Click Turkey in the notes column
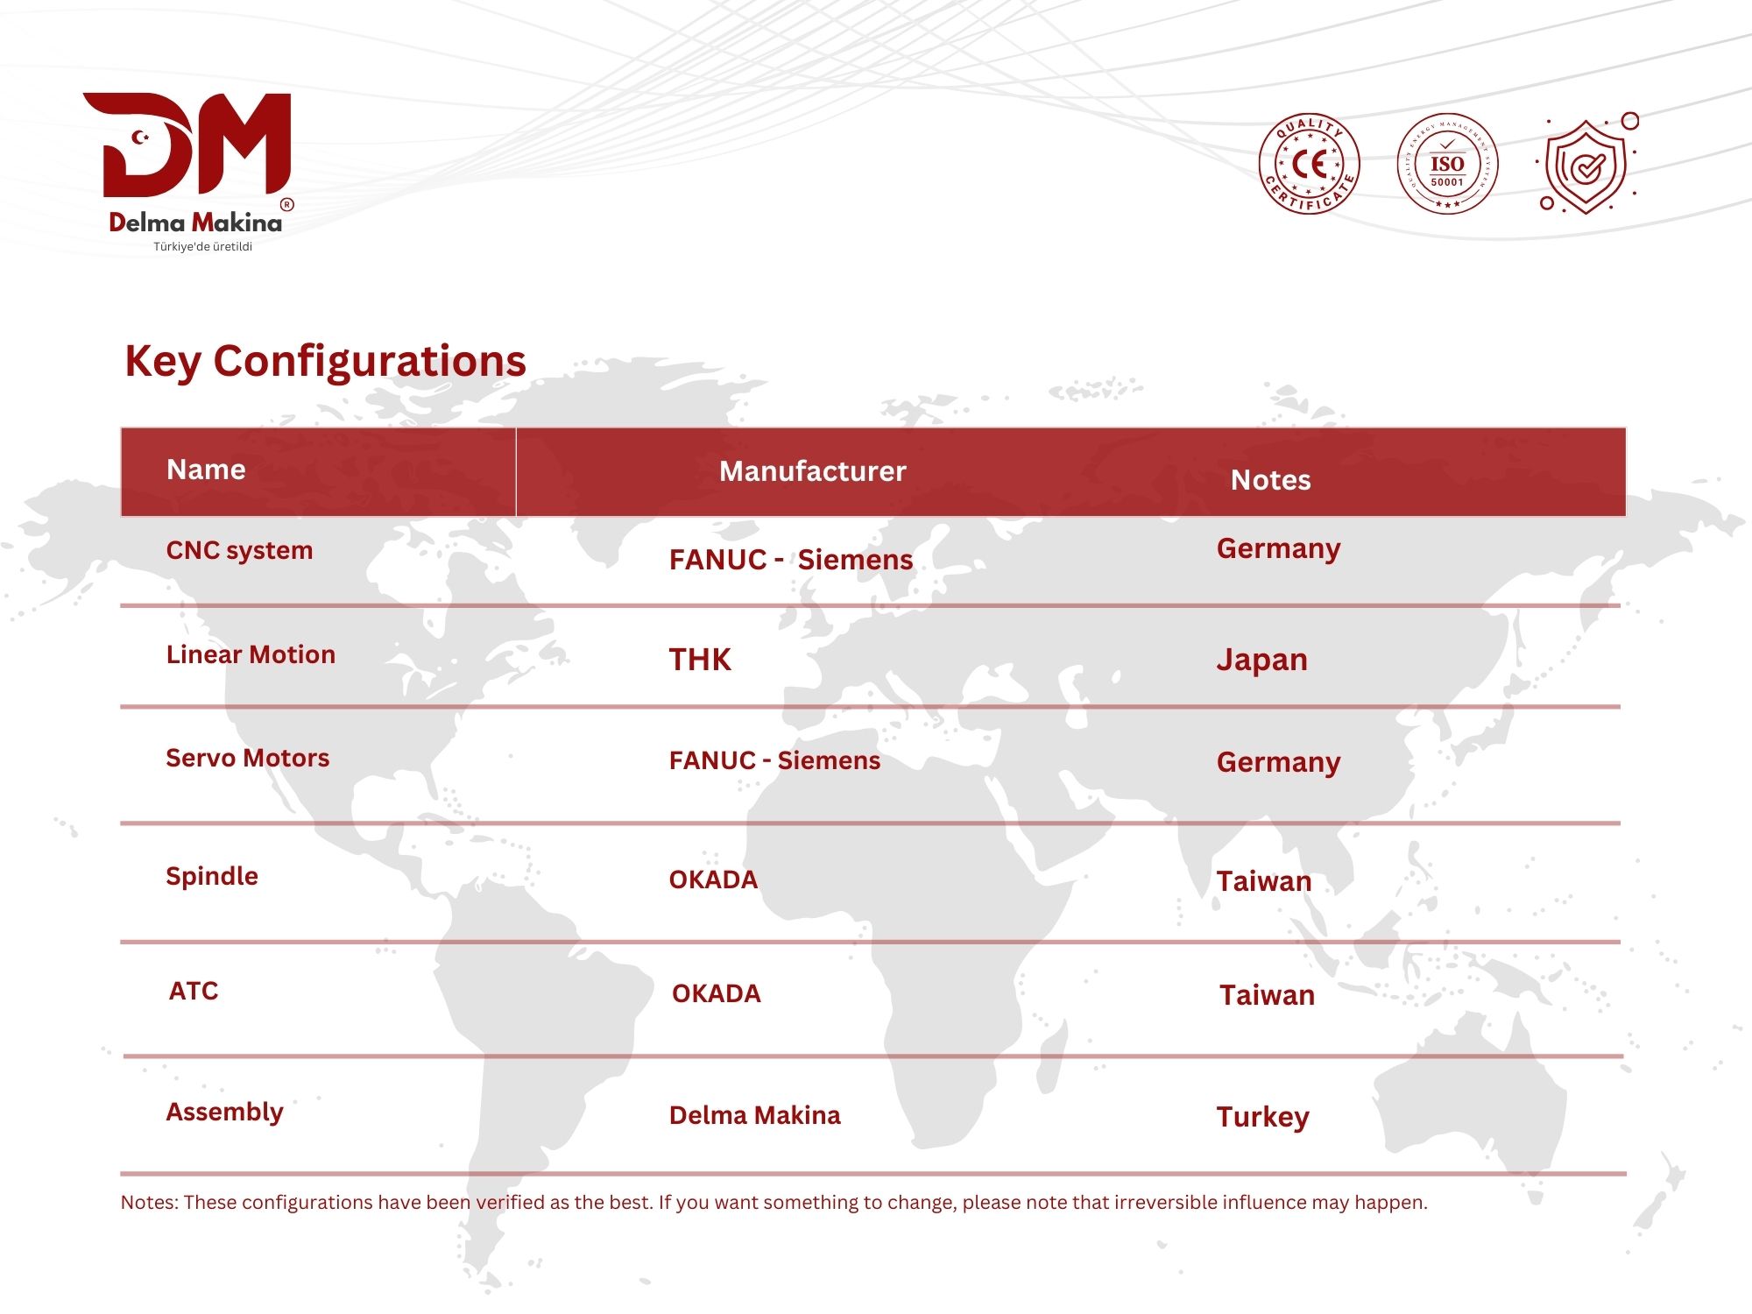 pos(1262,1117)
